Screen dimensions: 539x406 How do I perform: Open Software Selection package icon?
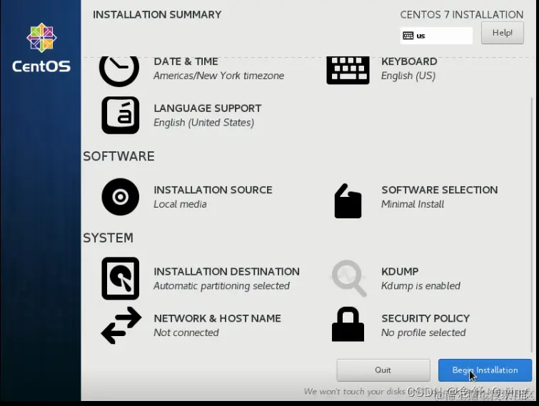(348, 201)
